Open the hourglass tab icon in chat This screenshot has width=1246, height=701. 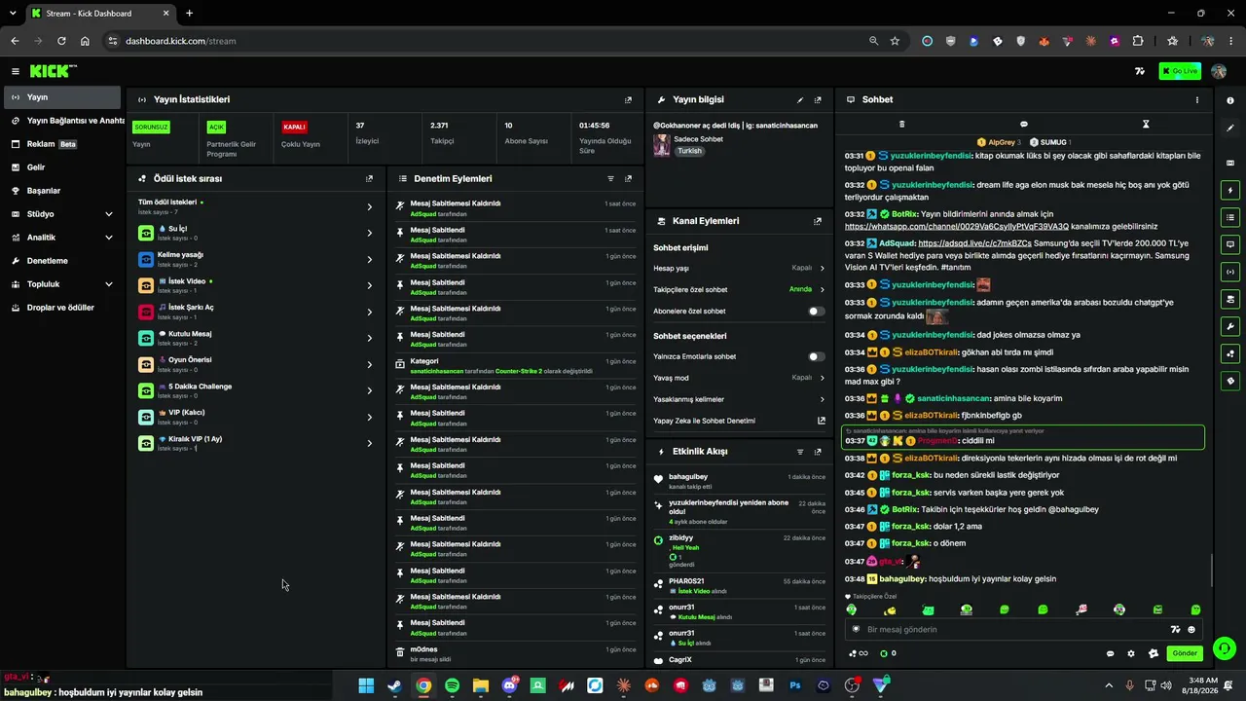1146,125
